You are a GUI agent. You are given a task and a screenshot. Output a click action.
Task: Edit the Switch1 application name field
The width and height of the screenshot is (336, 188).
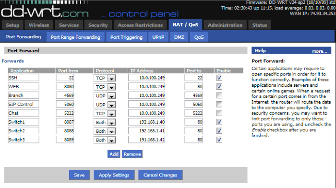pyautogui.click(x=24, y=122)
